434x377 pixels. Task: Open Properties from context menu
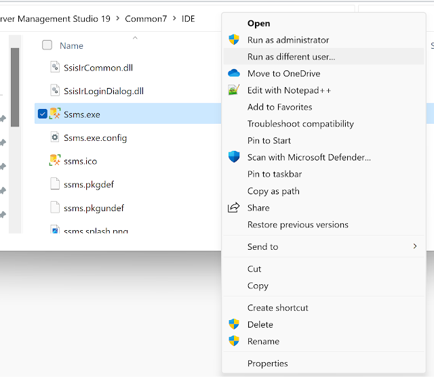268,363
